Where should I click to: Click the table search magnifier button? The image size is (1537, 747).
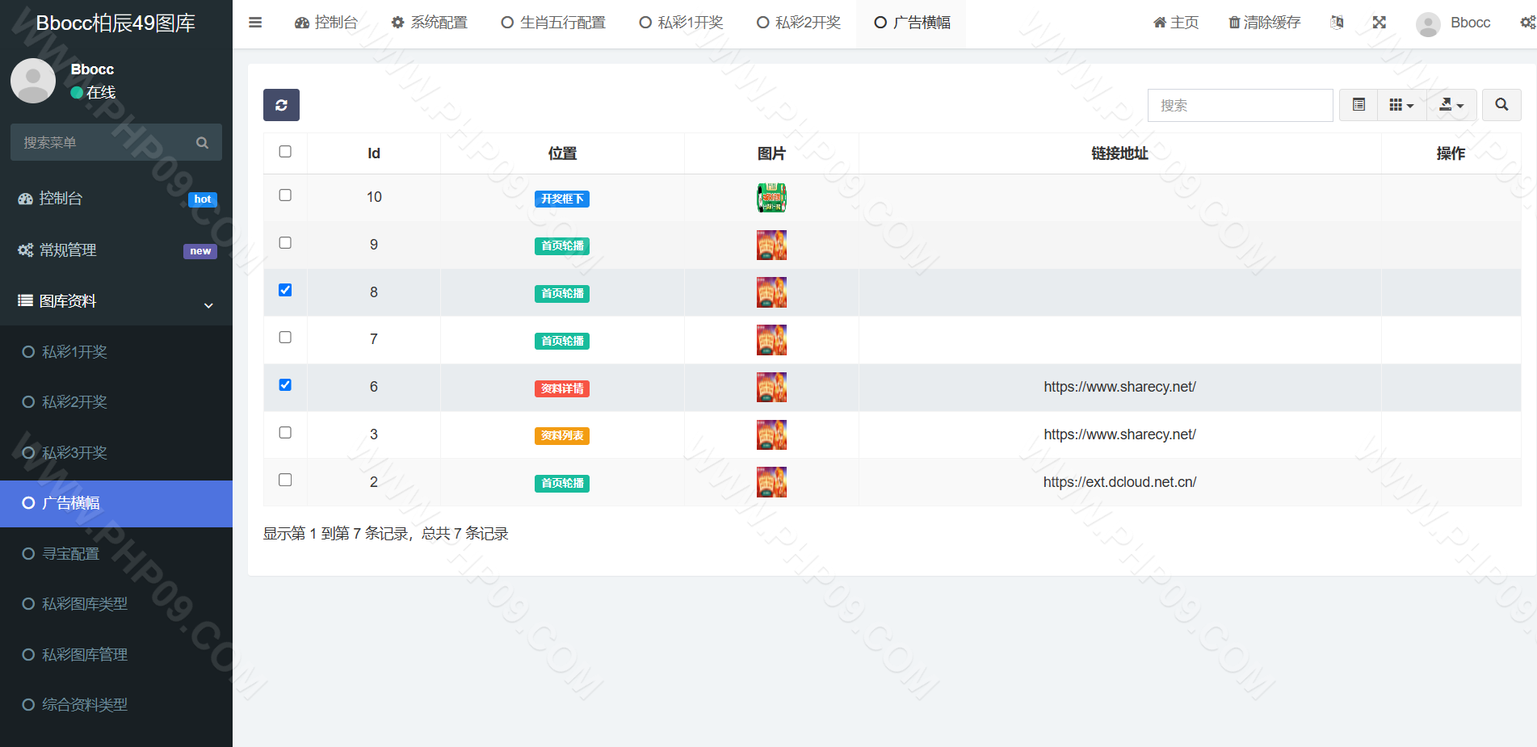[x=1501, y=105]
